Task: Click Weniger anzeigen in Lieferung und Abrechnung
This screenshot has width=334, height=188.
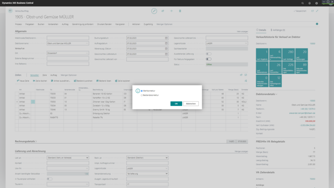Action: 241,151
